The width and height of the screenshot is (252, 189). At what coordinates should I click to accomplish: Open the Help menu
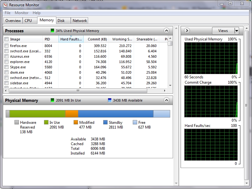36,13
